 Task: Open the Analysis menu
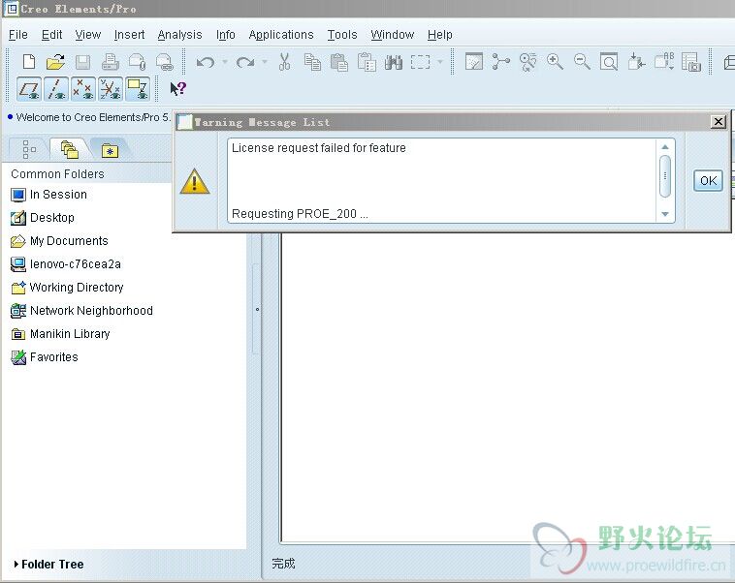[179, 35]
